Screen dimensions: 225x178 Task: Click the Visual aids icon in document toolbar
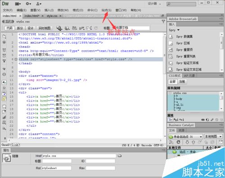75,28
